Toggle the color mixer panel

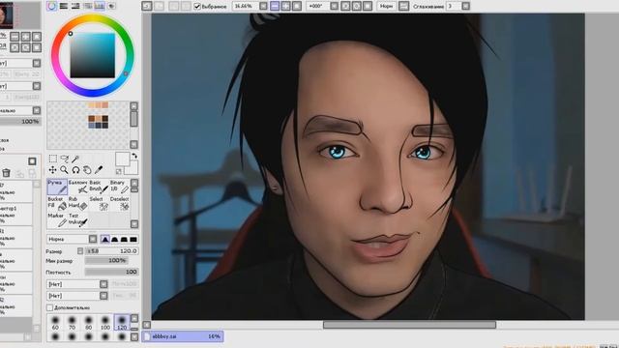tap(88, 6)
